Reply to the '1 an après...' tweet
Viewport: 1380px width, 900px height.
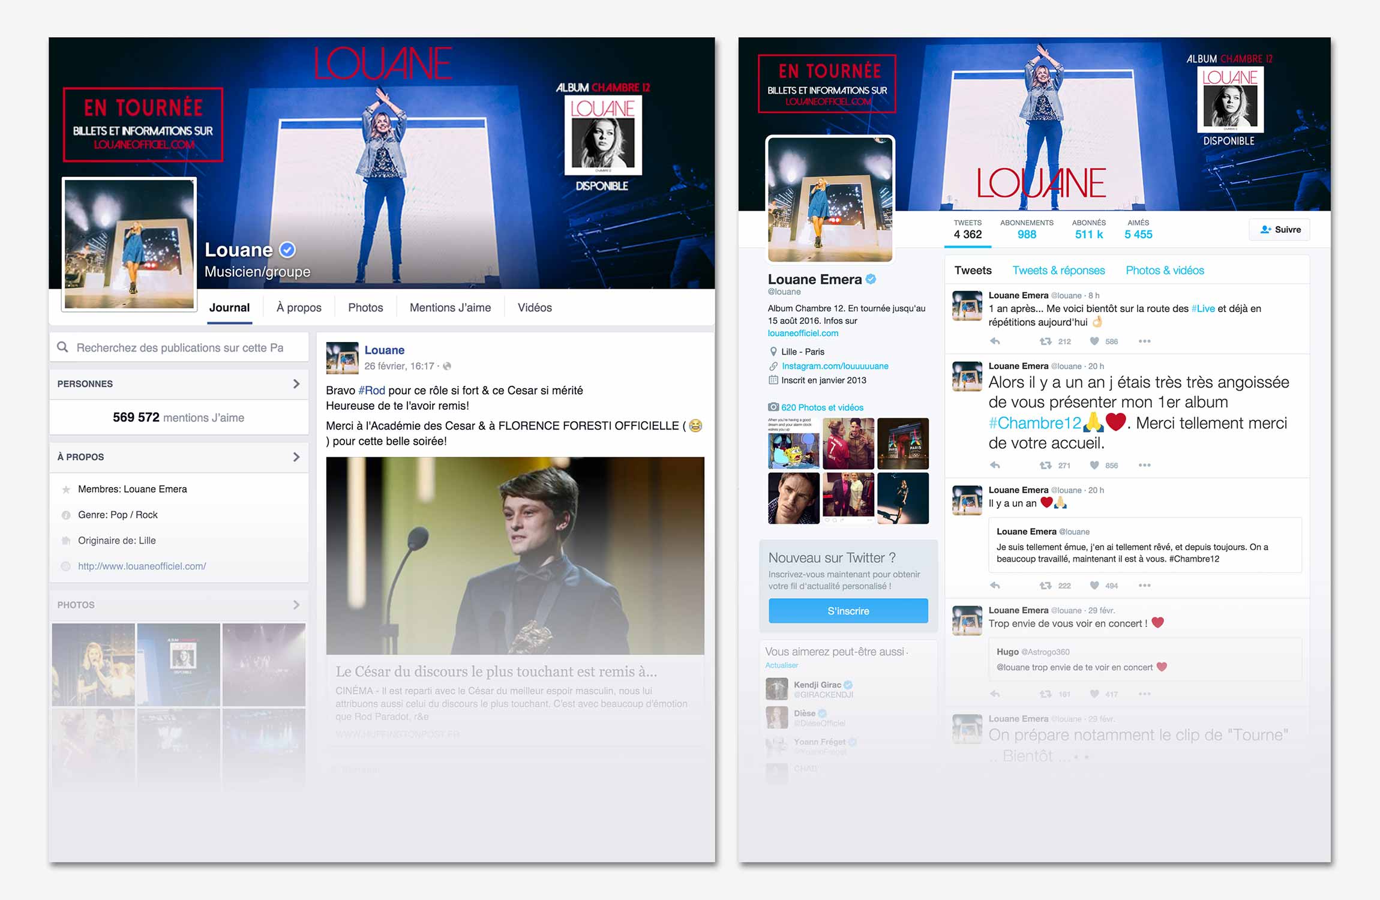coord(995,341)
